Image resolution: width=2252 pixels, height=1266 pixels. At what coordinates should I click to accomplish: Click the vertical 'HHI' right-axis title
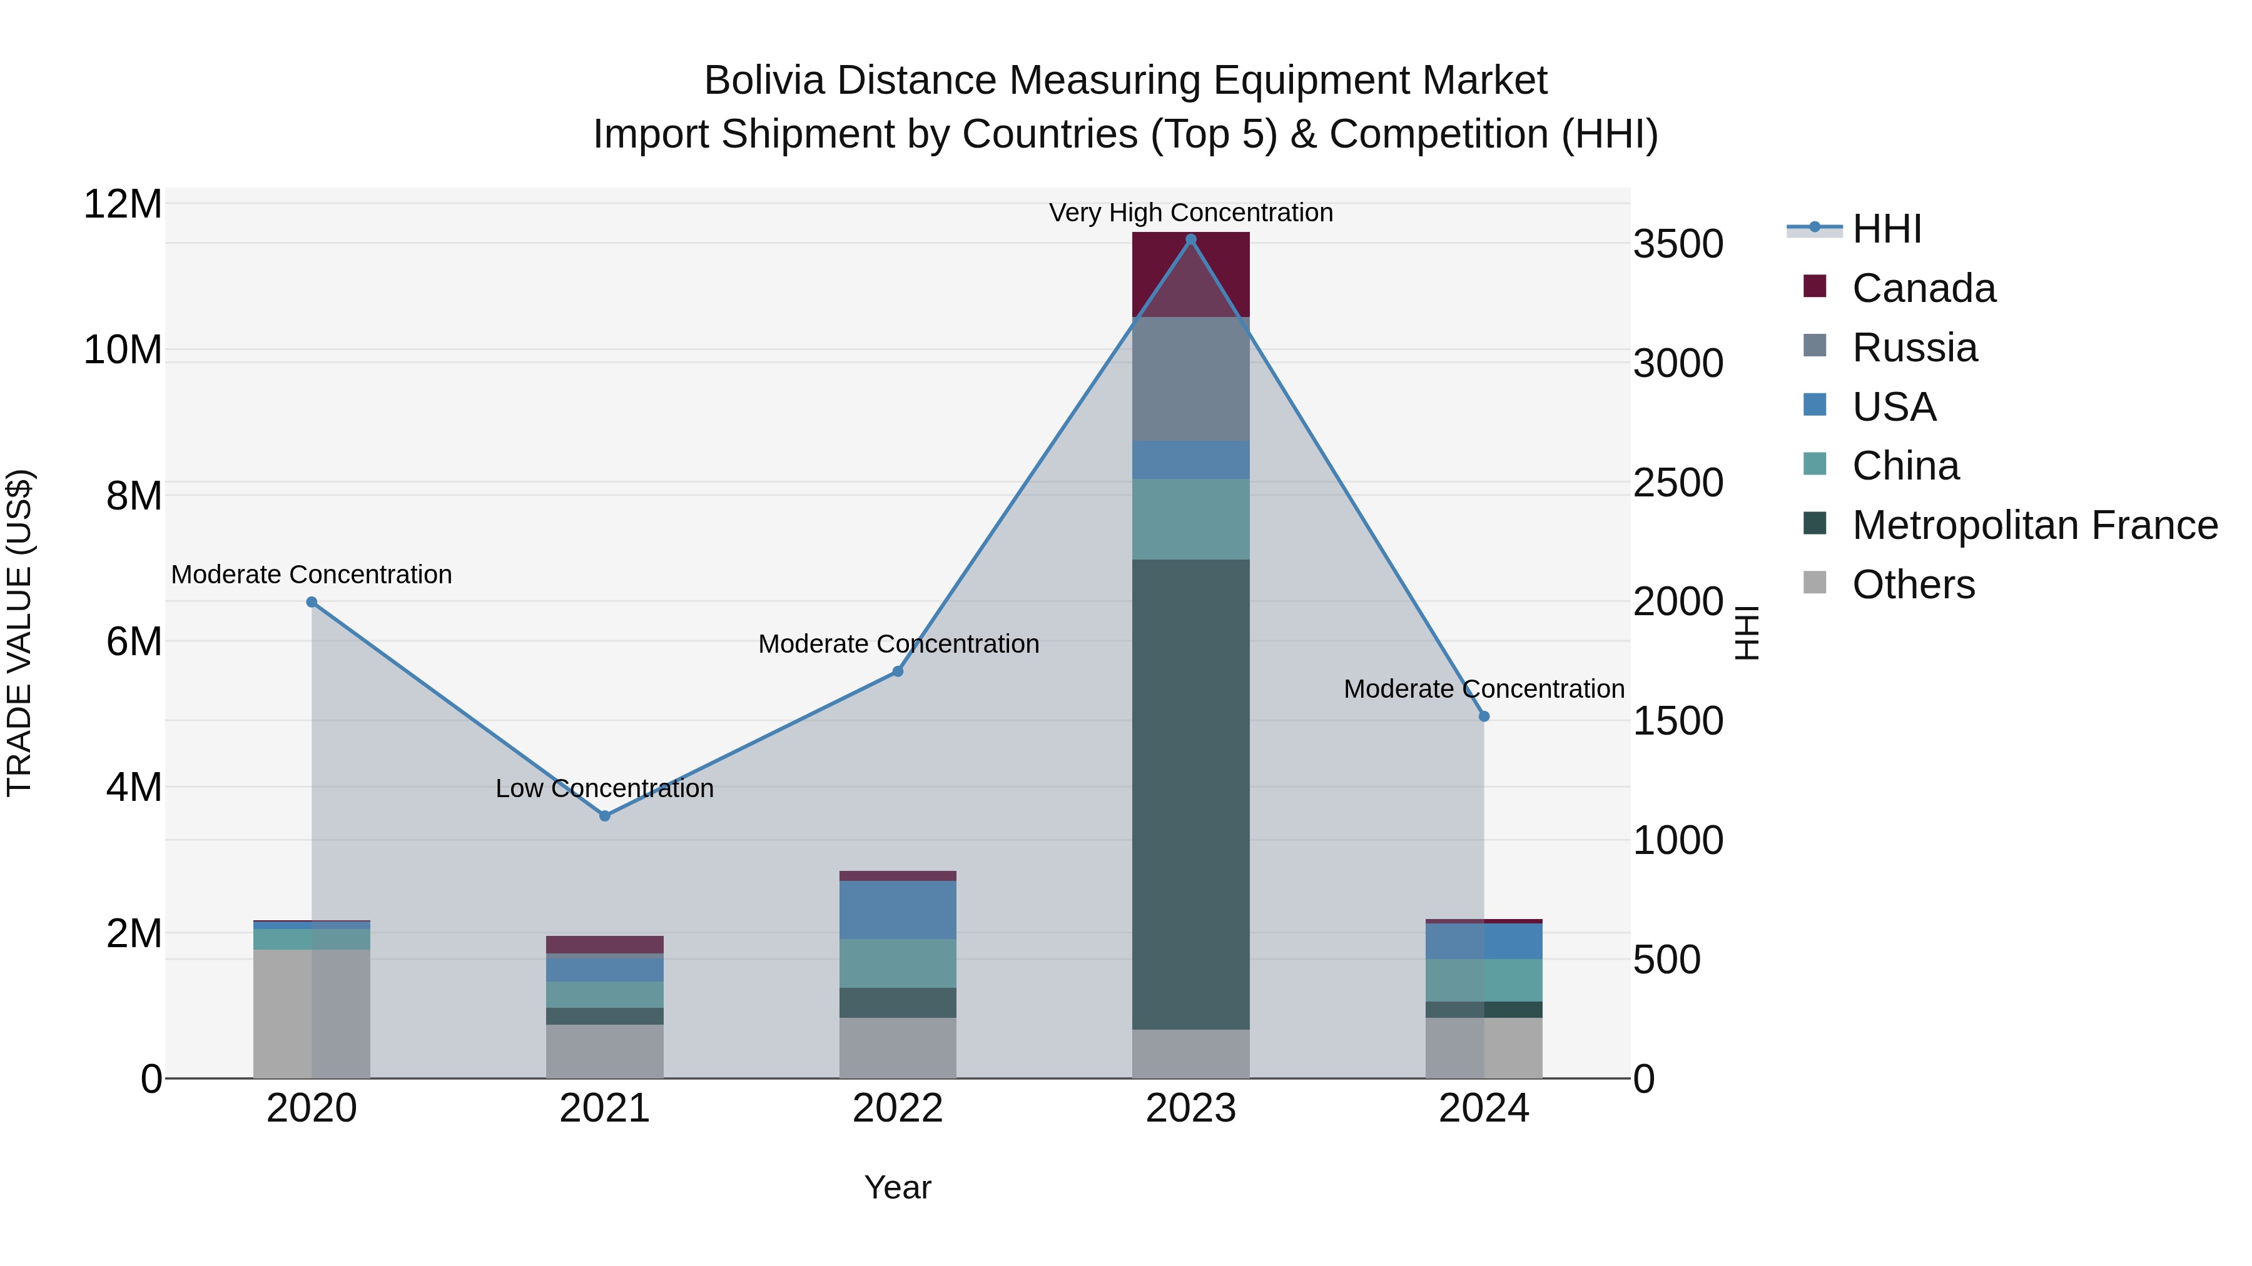(1747, 633)
